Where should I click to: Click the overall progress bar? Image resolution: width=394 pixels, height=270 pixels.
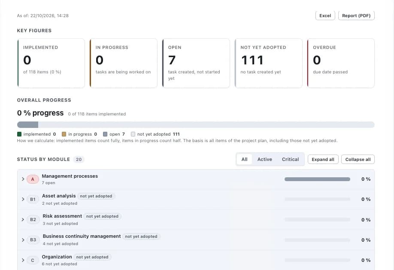coord(196,124)
